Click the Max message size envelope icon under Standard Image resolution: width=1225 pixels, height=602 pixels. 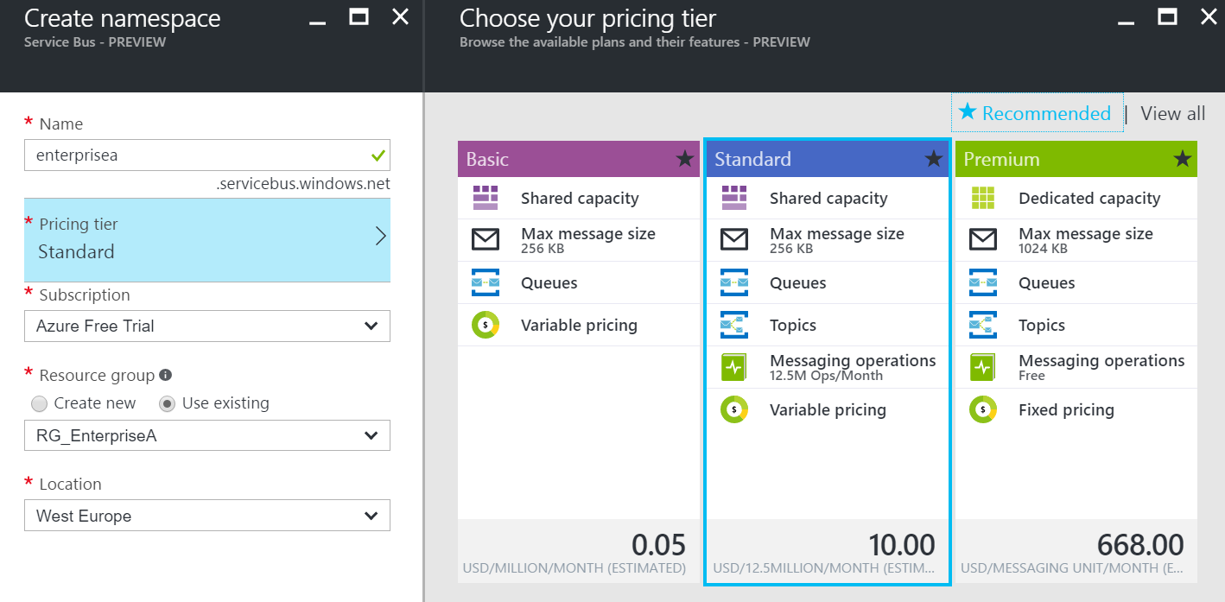(734, 239)
